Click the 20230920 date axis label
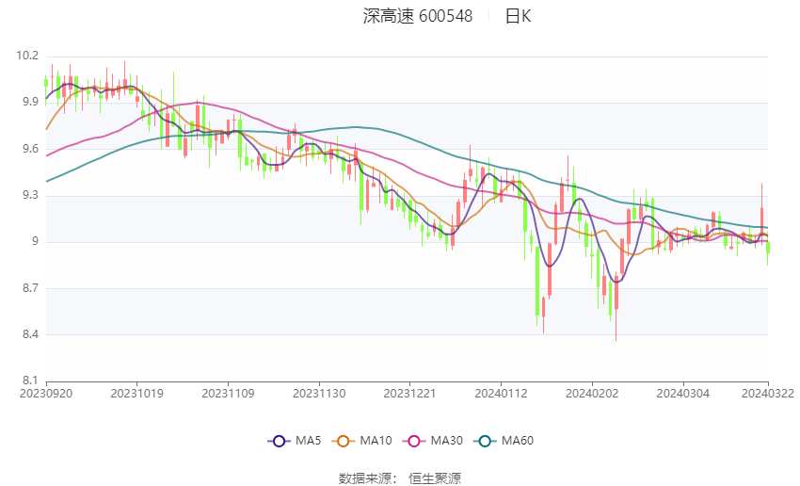 pos(46,394)
